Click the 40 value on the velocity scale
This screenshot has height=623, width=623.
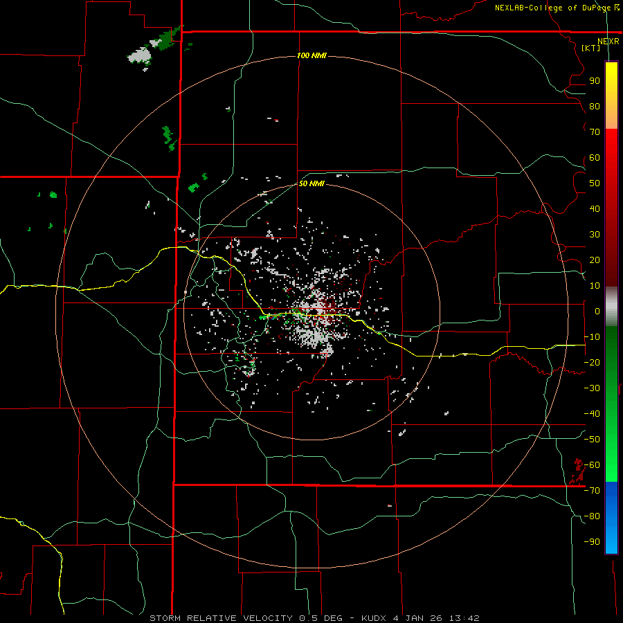tap(595, 208)
